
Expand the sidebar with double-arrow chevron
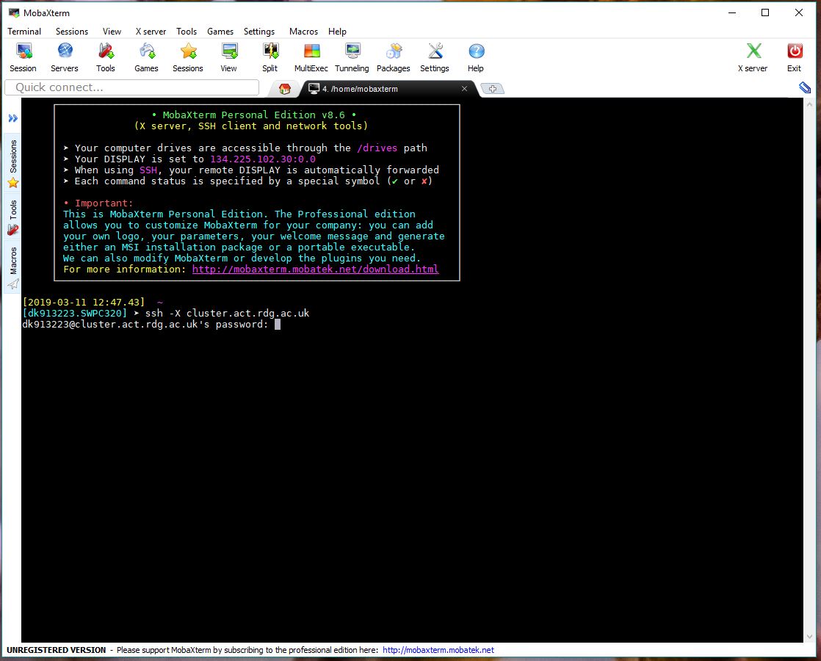pos(12,118)
